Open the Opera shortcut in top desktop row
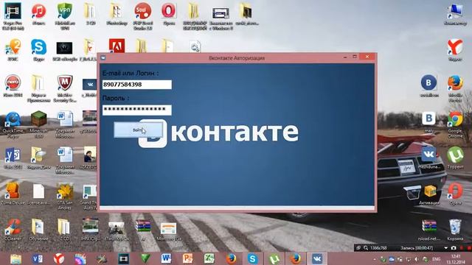 point(169,14)
